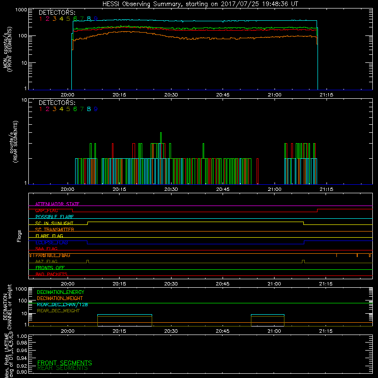Click the DECIMATION_WEIGHT legend label
The image size is (378, 378).
(60, 298)
